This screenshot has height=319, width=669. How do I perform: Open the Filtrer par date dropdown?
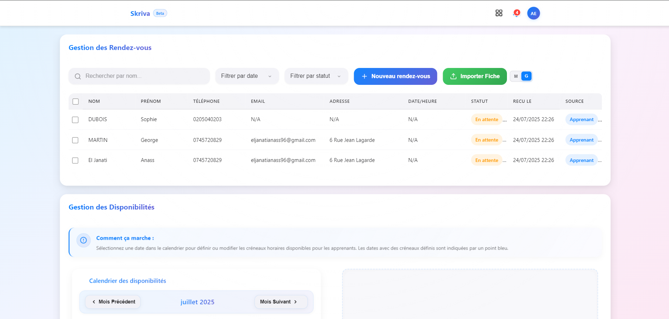[x=247, y=76]
